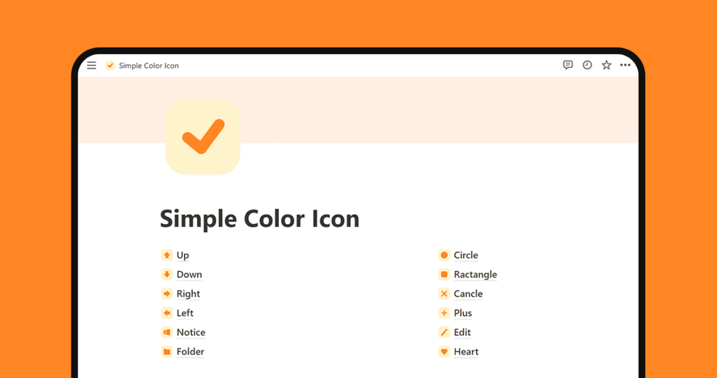View page history clock icon
Viewport: 717px width, 378px height.
click(x=587, y=65)
